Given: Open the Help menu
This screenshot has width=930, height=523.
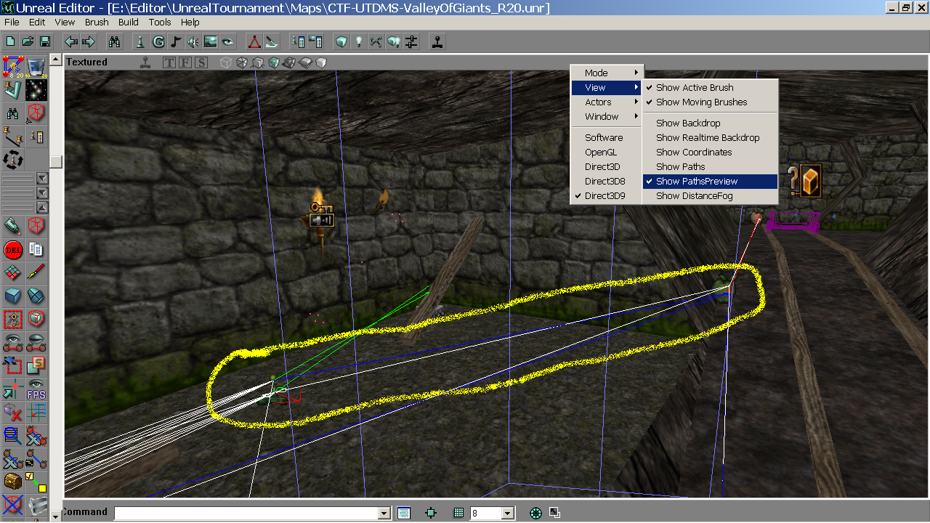Looking at the screenshot, I should point(190,23).
